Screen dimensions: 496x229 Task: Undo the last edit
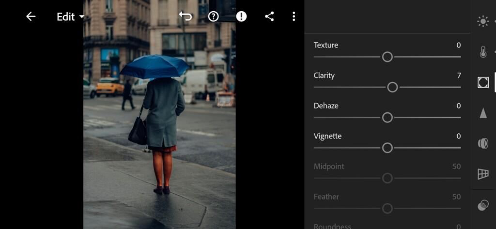[x=186, y=16]
